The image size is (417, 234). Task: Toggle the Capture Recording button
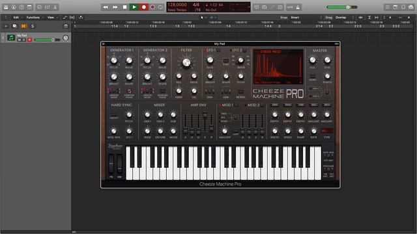click(152, 7)
